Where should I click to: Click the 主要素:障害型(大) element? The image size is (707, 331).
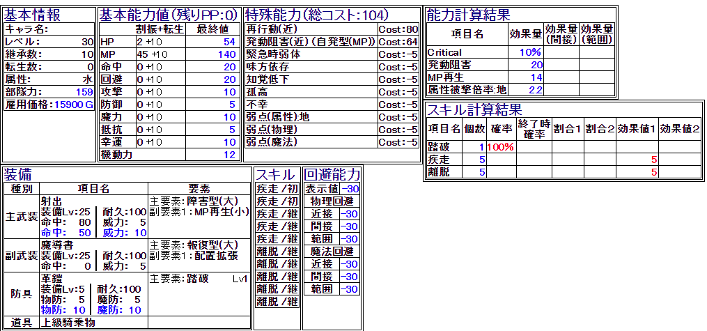[x=194, y=200]
